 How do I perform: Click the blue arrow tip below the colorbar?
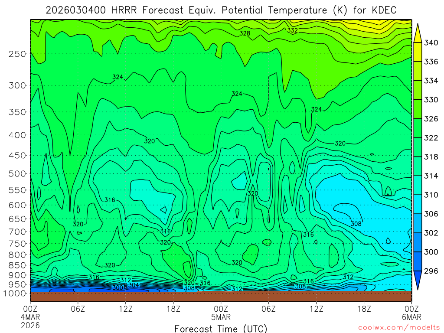tap(418, 281)
